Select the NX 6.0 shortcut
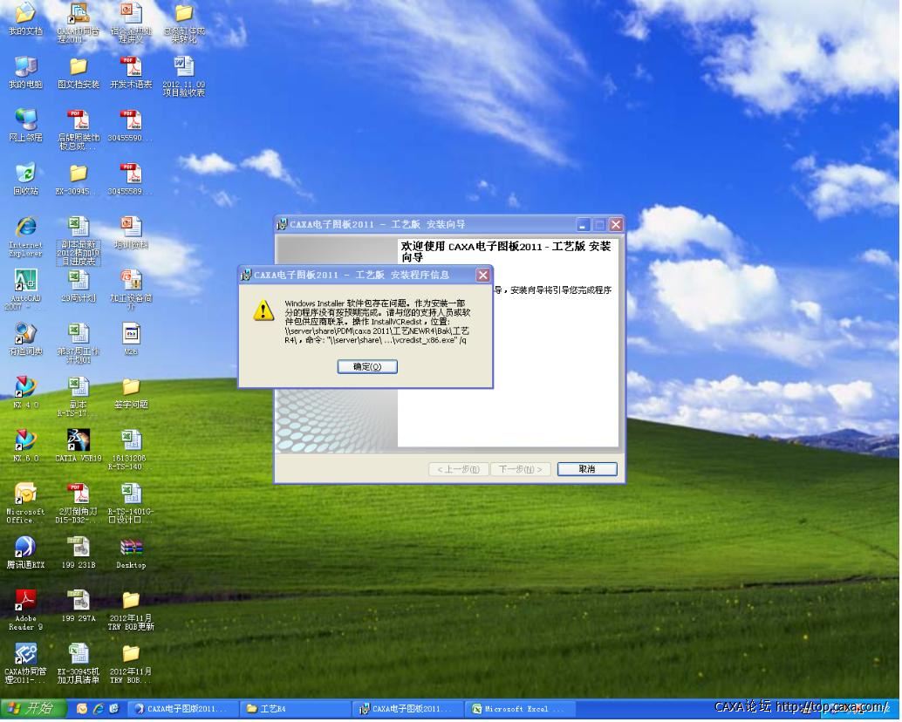Image resolution: width=902 pixels, height=722 pixels. coord(25,446)
